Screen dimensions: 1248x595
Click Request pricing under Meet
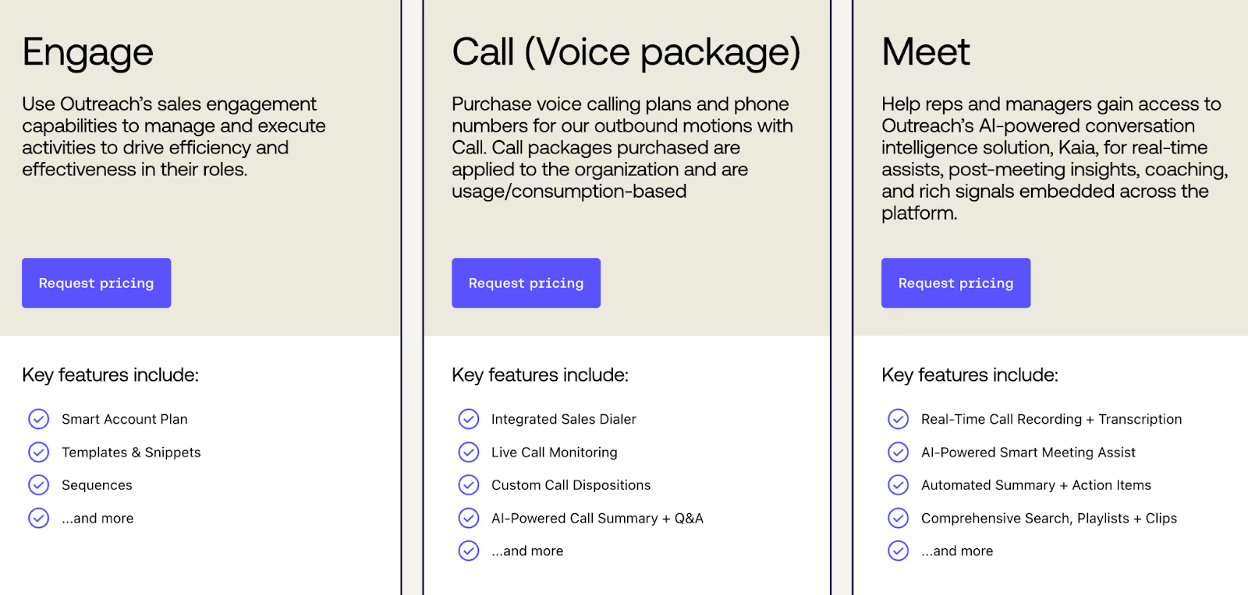(955, 283)
